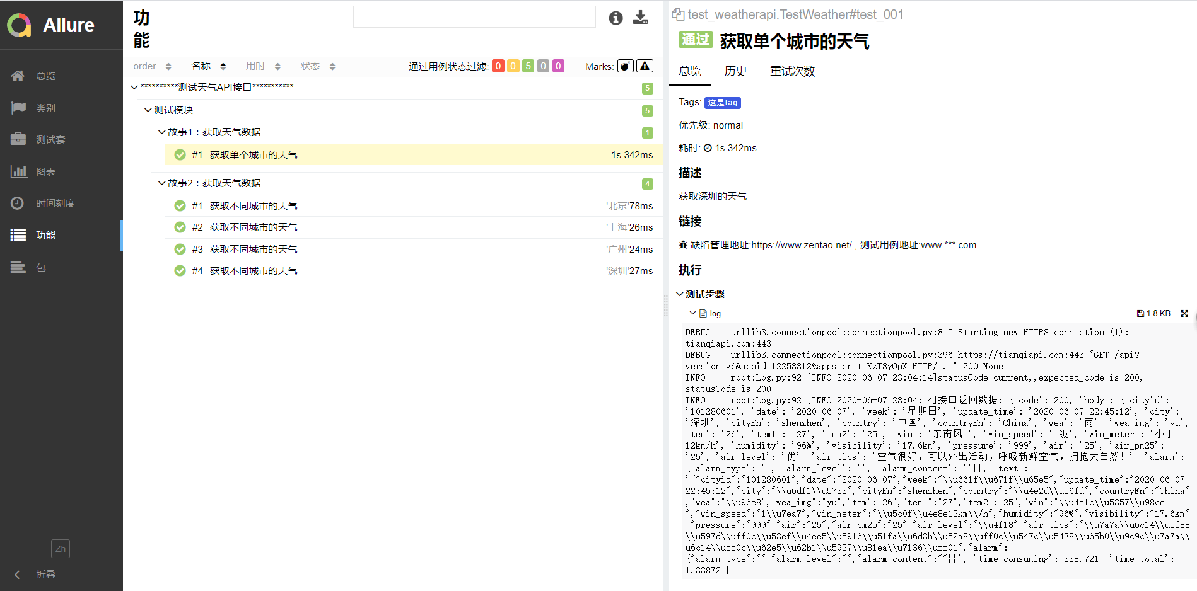
Task: Open the 总览 overview home icon
Action: pyautogui.click(x=18, y=76)
